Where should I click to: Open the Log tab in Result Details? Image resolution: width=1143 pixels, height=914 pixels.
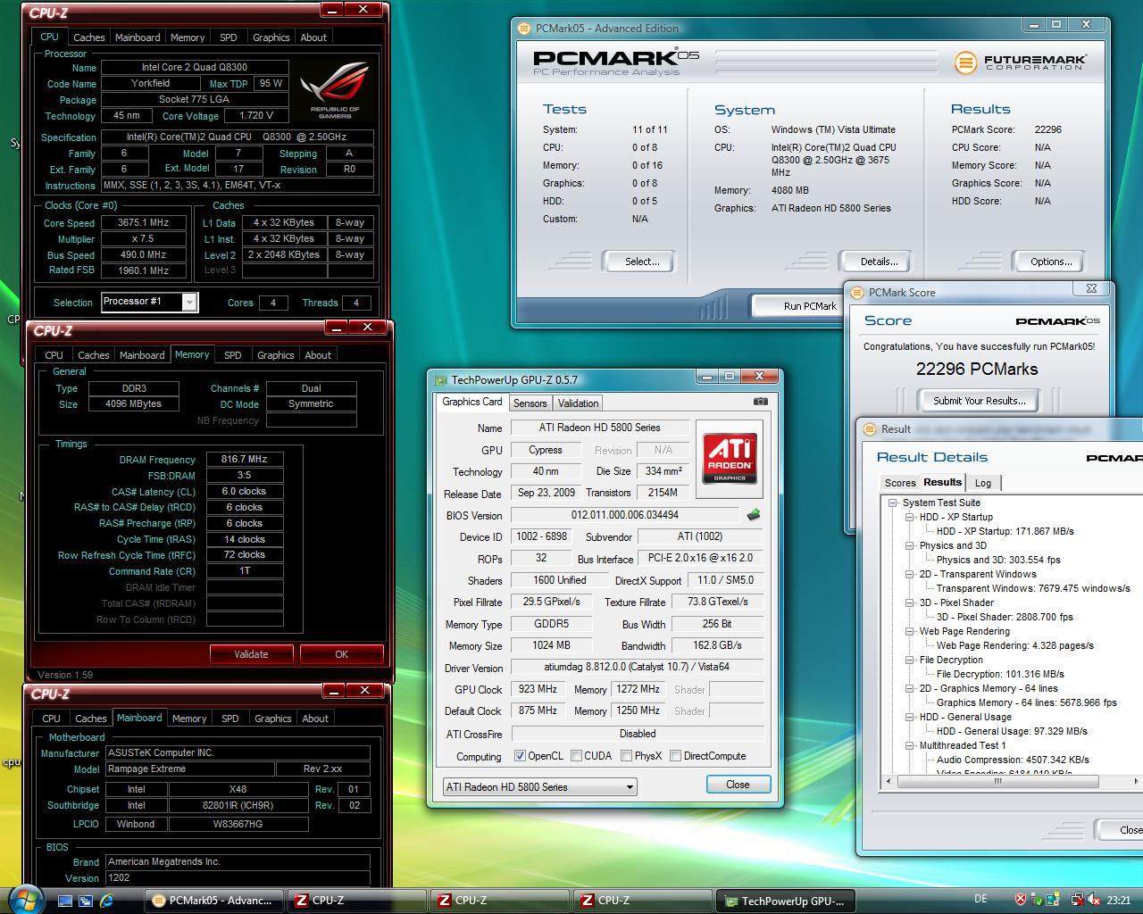click(x=983, y=483)
